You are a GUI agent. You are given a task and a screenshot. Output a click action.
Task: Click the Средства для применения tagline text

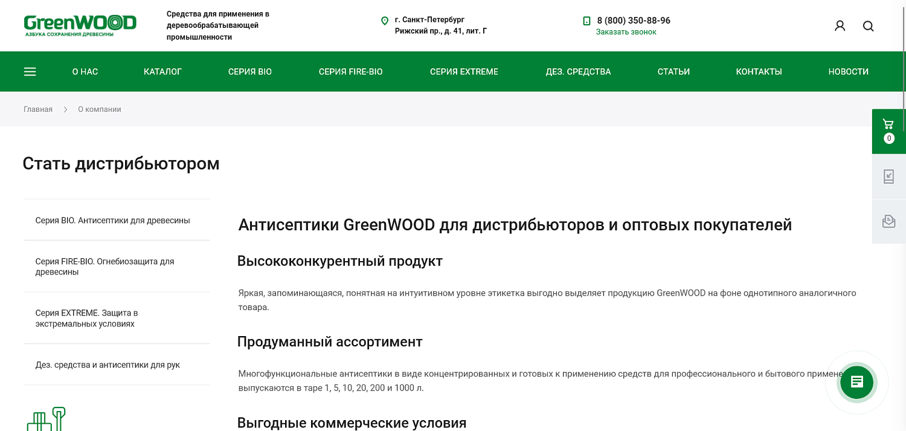pos(218,25)
